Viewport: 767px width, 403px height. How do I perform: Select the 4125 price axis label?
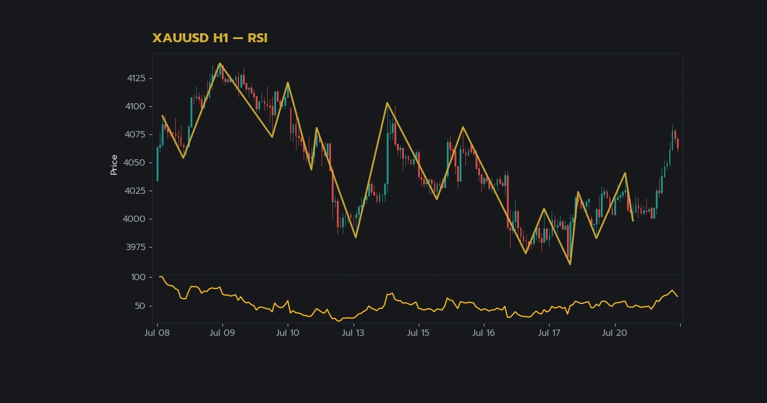136,79
